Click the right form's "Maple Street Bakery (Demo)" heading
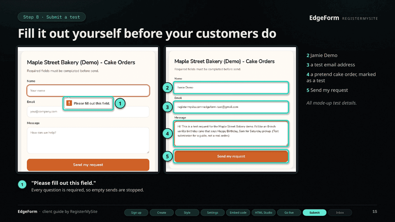Viewport: 395px width, 222px height. click(224, 61)
